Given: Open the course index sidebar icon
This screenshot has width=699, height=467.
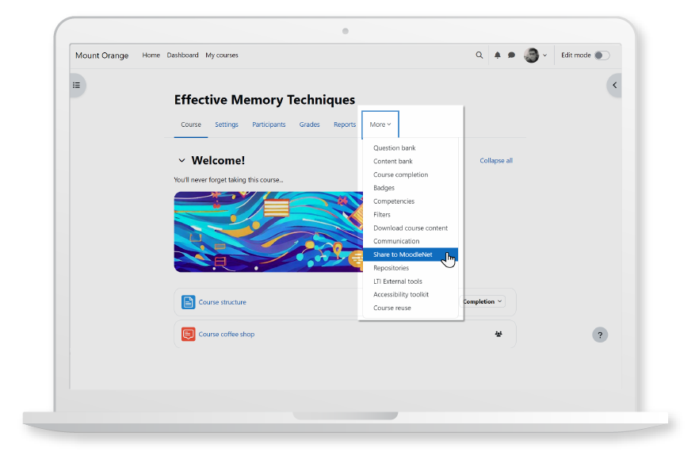Looking at the screenshot, I should click(x=75, y=85).
